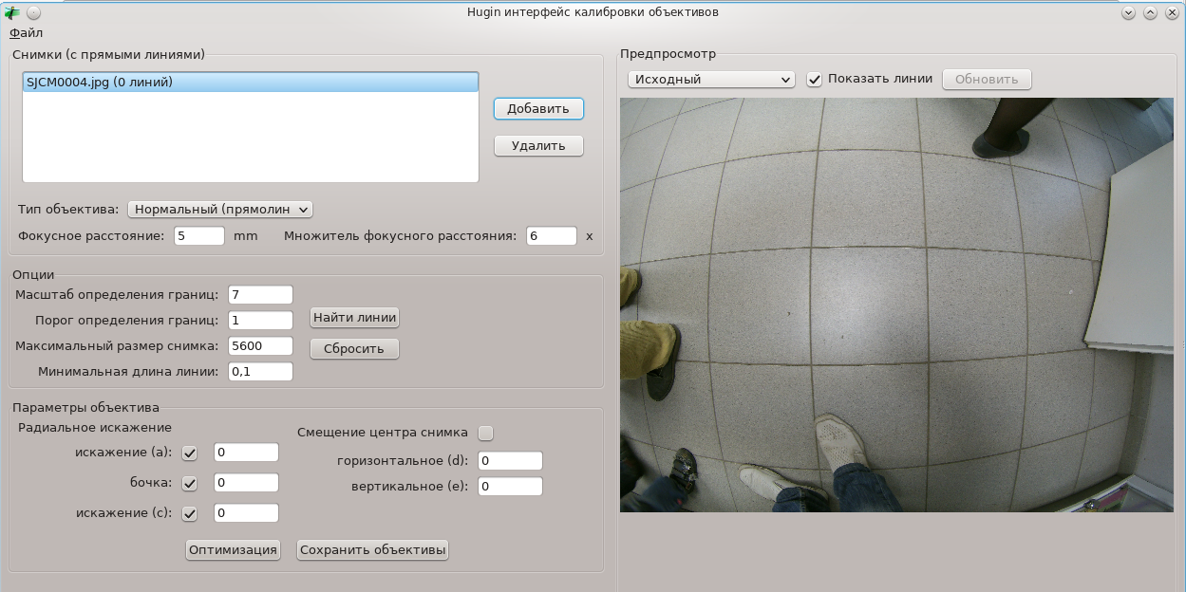Expand the Тип объектива dropdown
1186x592 pixels.
220,209
